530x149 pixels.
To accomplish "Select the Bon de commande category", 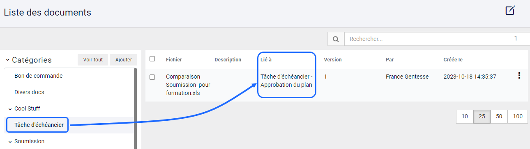I will point(38,76).
